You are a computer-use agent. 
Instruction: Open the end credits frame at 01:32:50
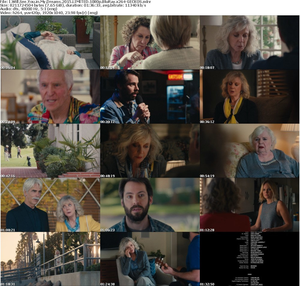(250, 259)
